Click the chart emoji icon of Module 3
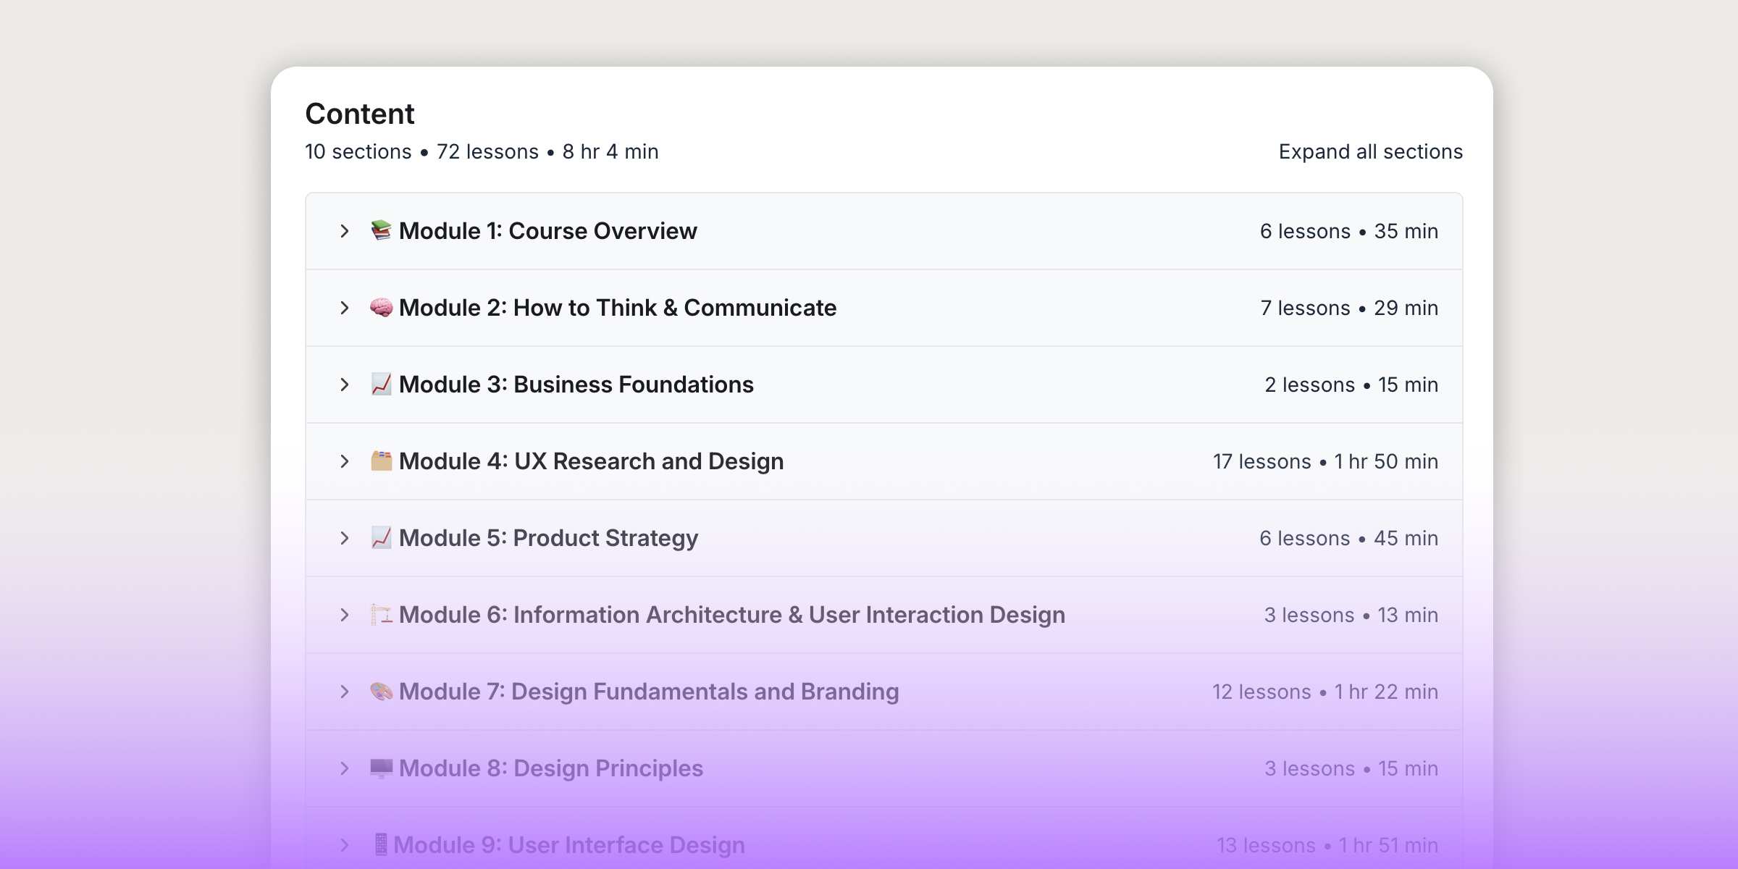1738x869 pixels. 381,385
